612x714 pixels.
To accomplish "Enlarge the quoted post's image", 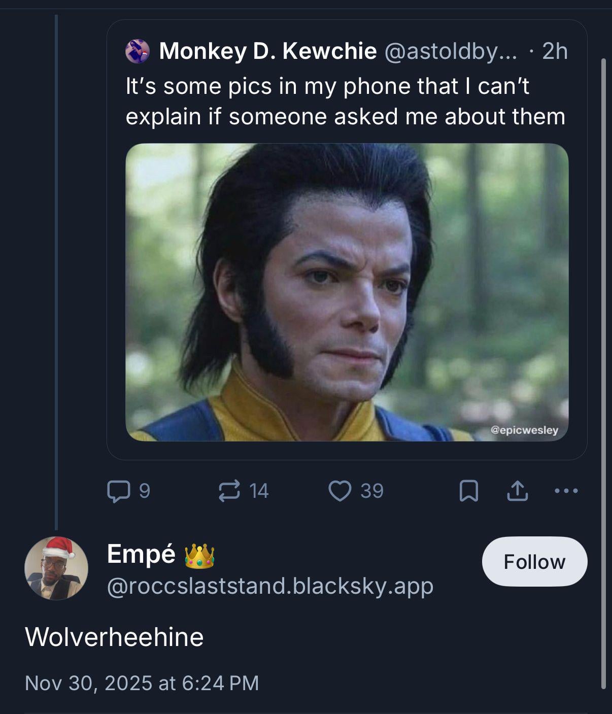I will click(347, 292).
